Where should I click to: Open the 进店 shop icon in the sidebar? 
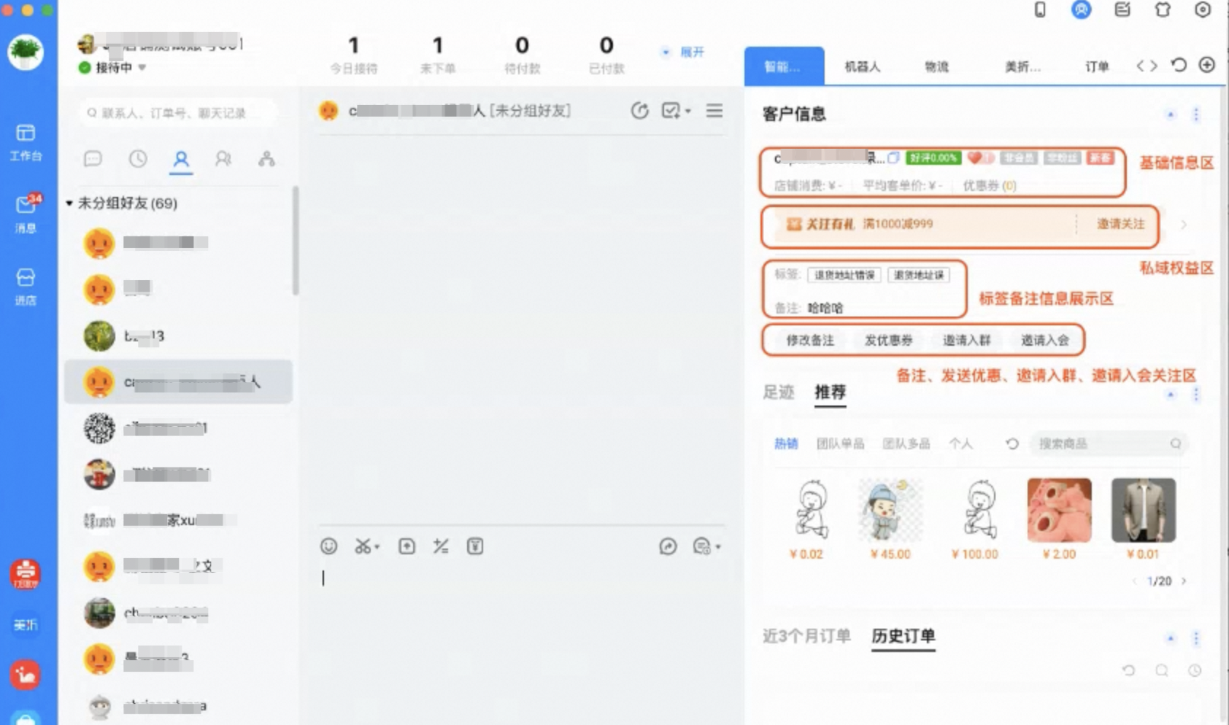coord(26,286)
